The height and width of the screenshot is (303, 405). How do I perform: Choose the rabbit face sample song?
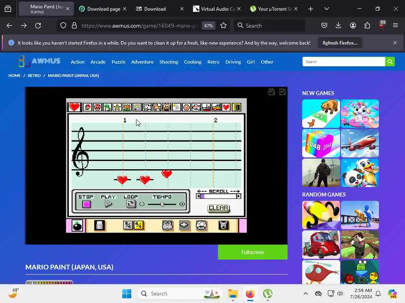(x=167, y=225)
